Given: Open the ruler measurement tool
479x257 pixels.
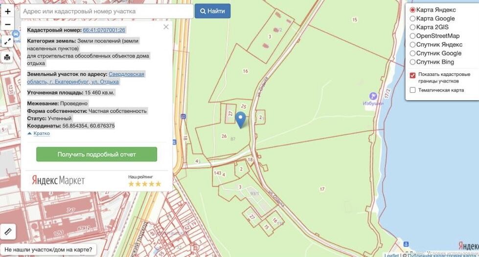Looking at the screenshot, I should [8, 232].
